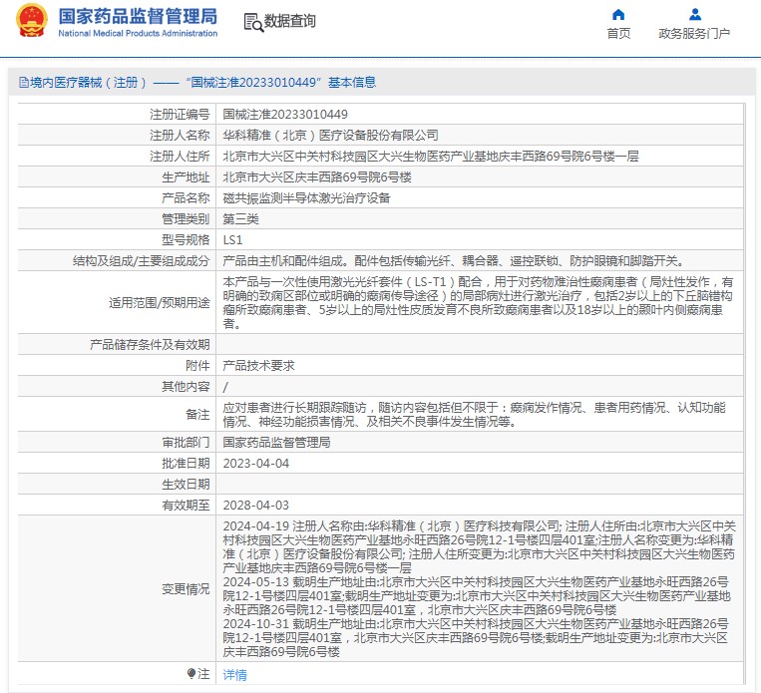Screen dimensions: 761x693
Task: Click the 产品技术要求 attachment cell
Action: [x=258, y=366]
